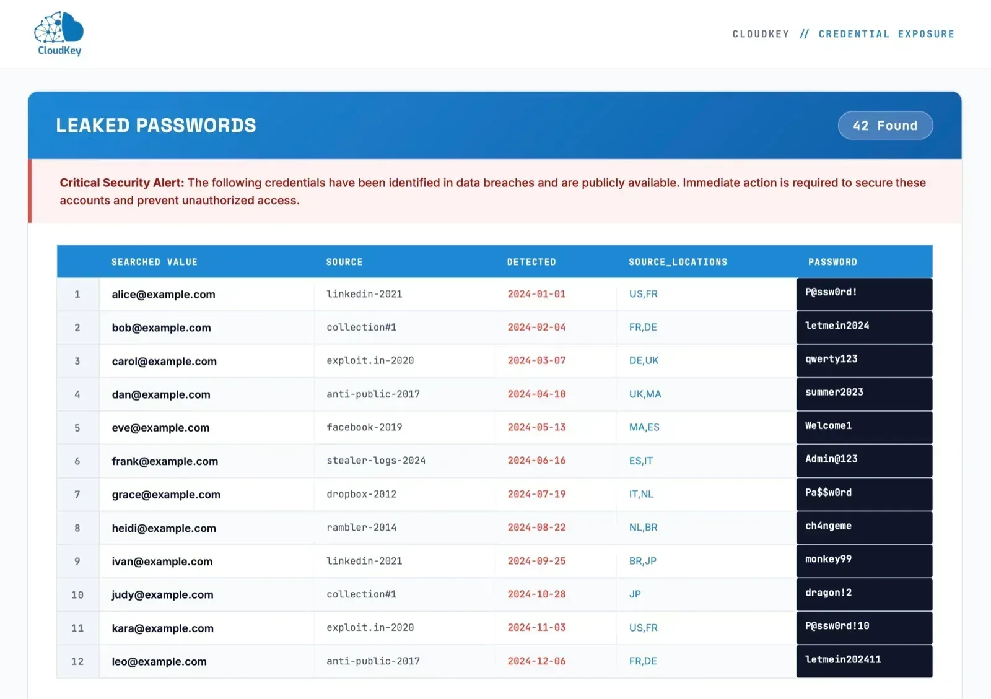Viewport: 991px width, 699px height.
Task: Click the CloudKey logo icon
Action: coord(59,33)
